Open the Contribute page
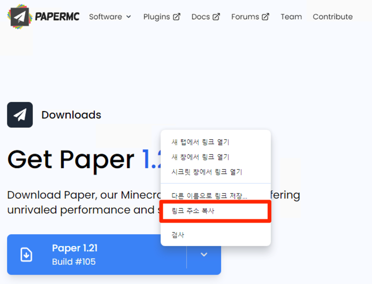This screenshot has height=284, width=372. tap(332, 17)
